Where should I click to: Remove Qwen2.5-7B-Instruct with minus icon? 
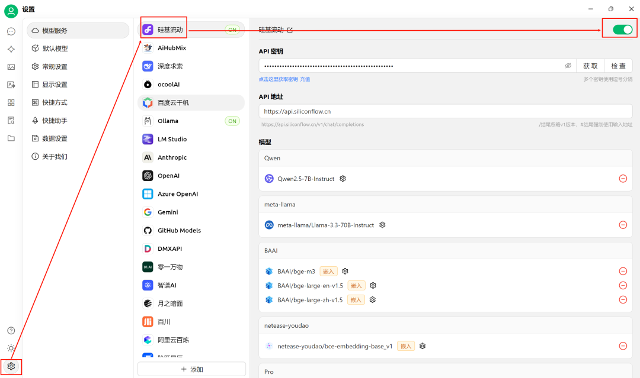pyautogui.click(x=623, y=179)
